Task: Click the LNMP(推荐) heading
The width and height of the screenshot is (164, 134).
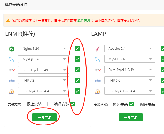Action: click(x=20, y=34)
